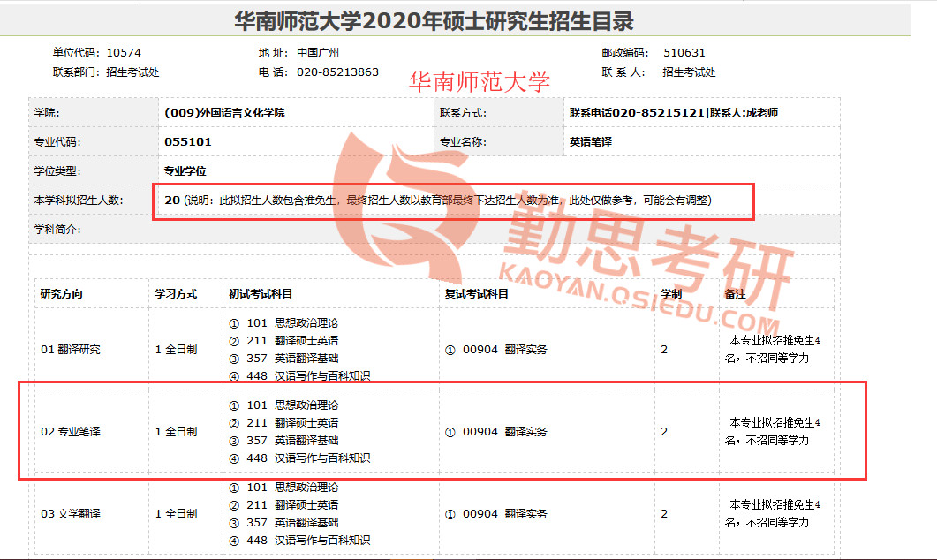Screen dimensions: 937x560
Task: Click college name (009)外国语言文化学院
Action: (224, 112)
